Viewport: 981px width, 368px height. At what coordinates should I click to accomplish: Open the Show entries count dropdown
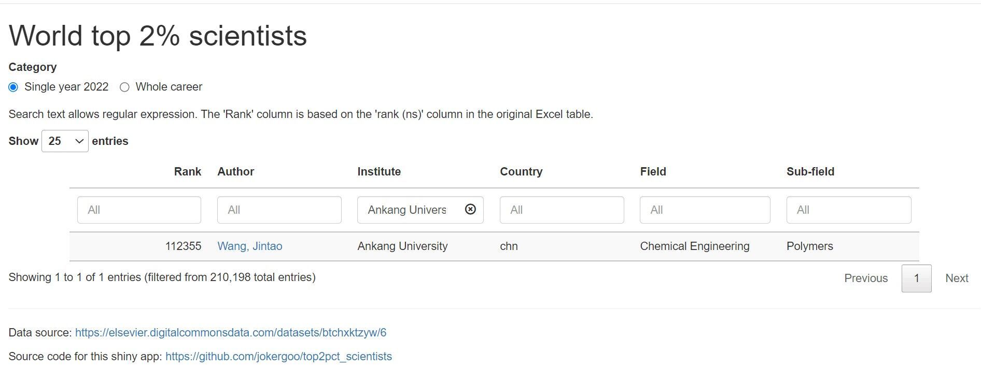[65, 141]
